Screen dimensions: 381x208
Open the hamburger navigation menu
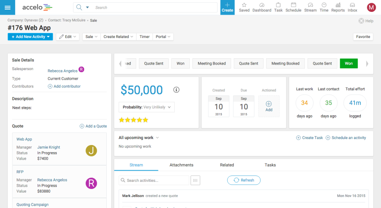8,8
